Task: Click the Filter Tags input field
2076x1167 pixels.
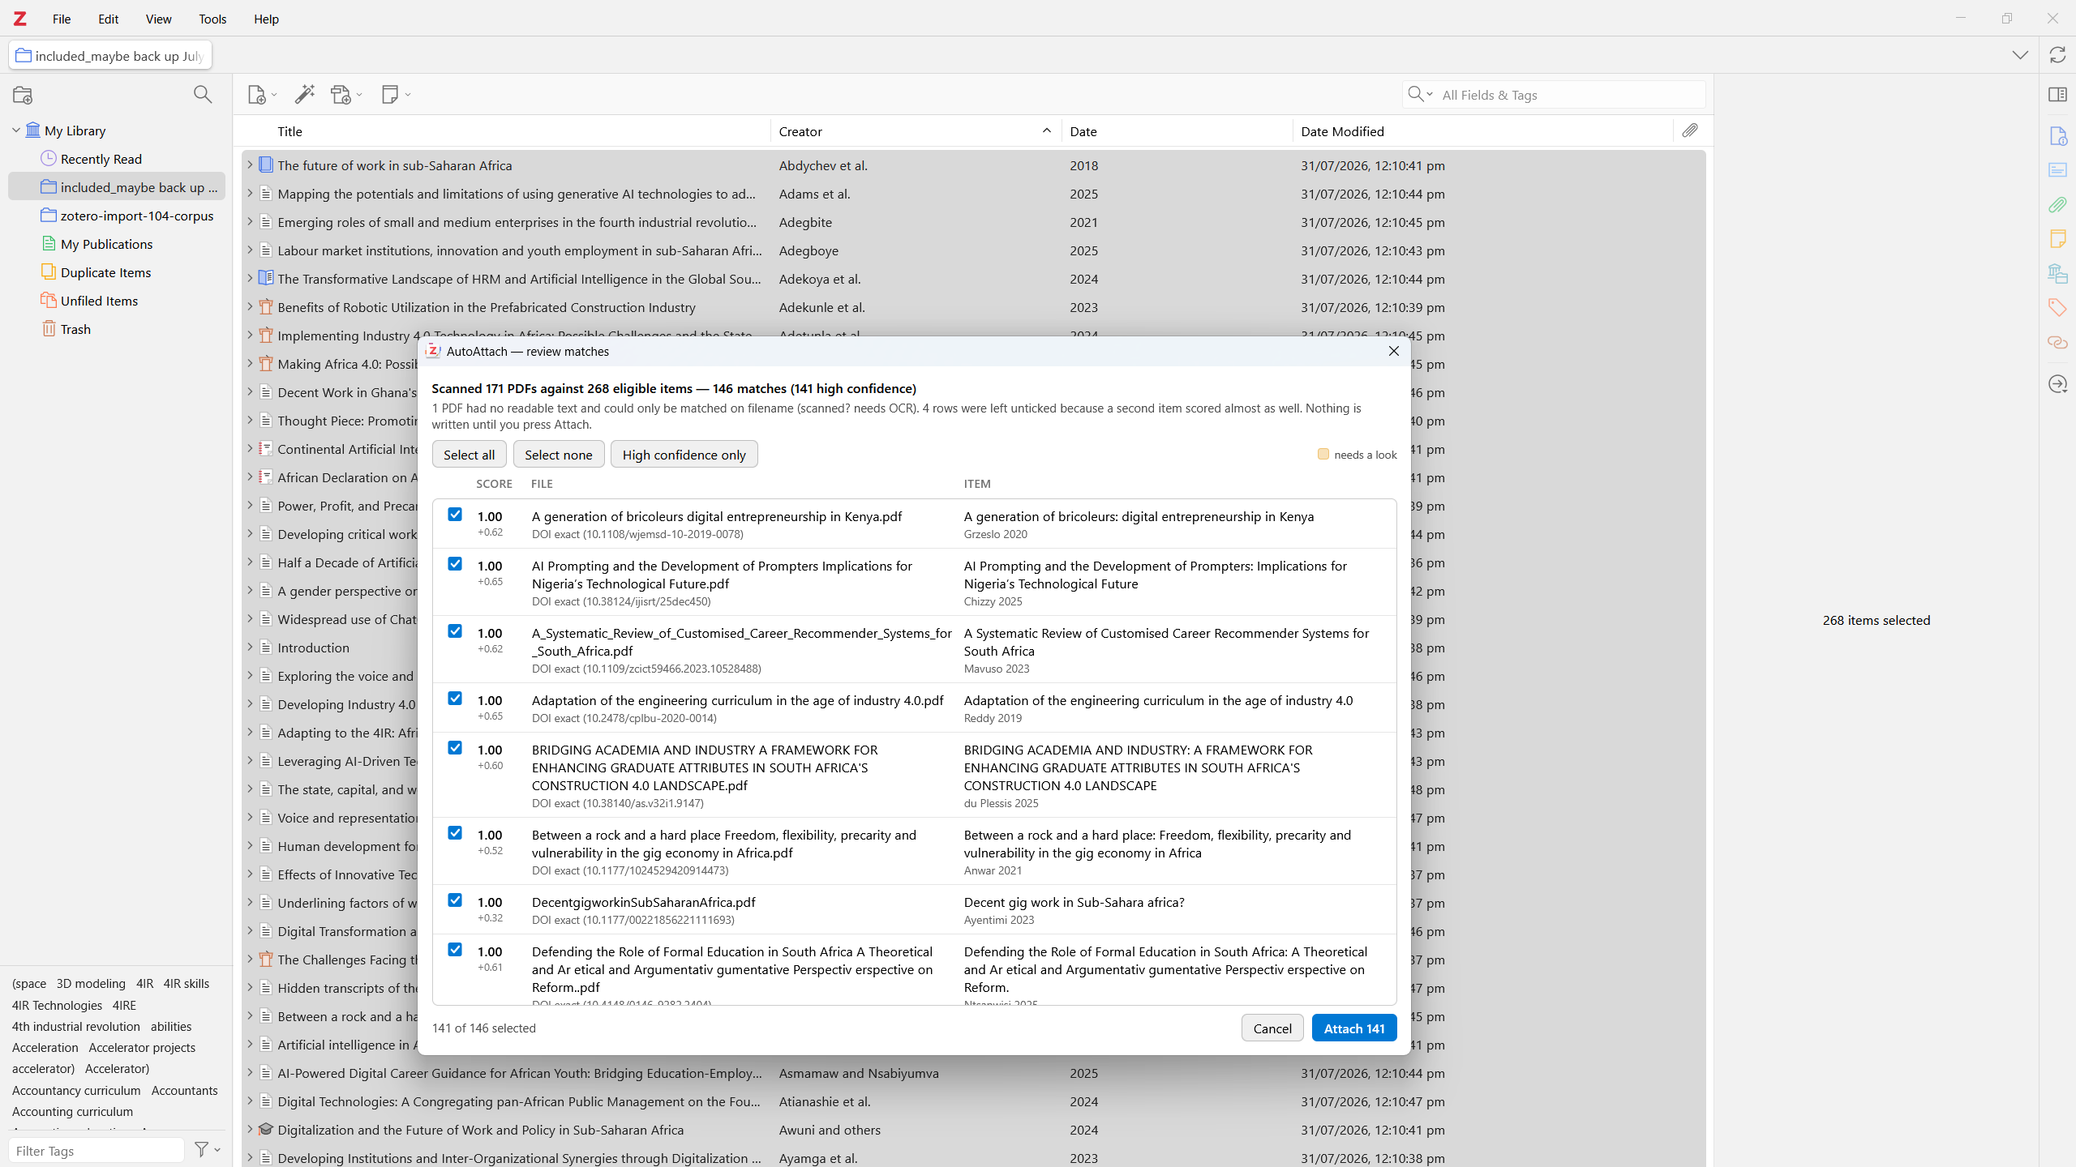Action: tap(97, 1150)
